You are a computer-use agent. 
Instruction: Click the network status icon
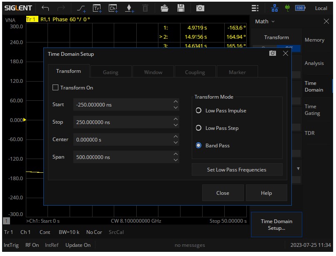(274, 8)
